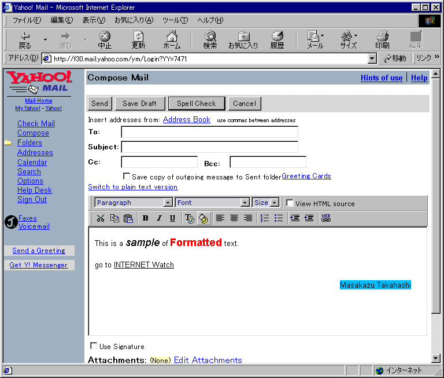Open the View (表示) menu
Screen dimensions: 444x378
click(x=94, y=20)
